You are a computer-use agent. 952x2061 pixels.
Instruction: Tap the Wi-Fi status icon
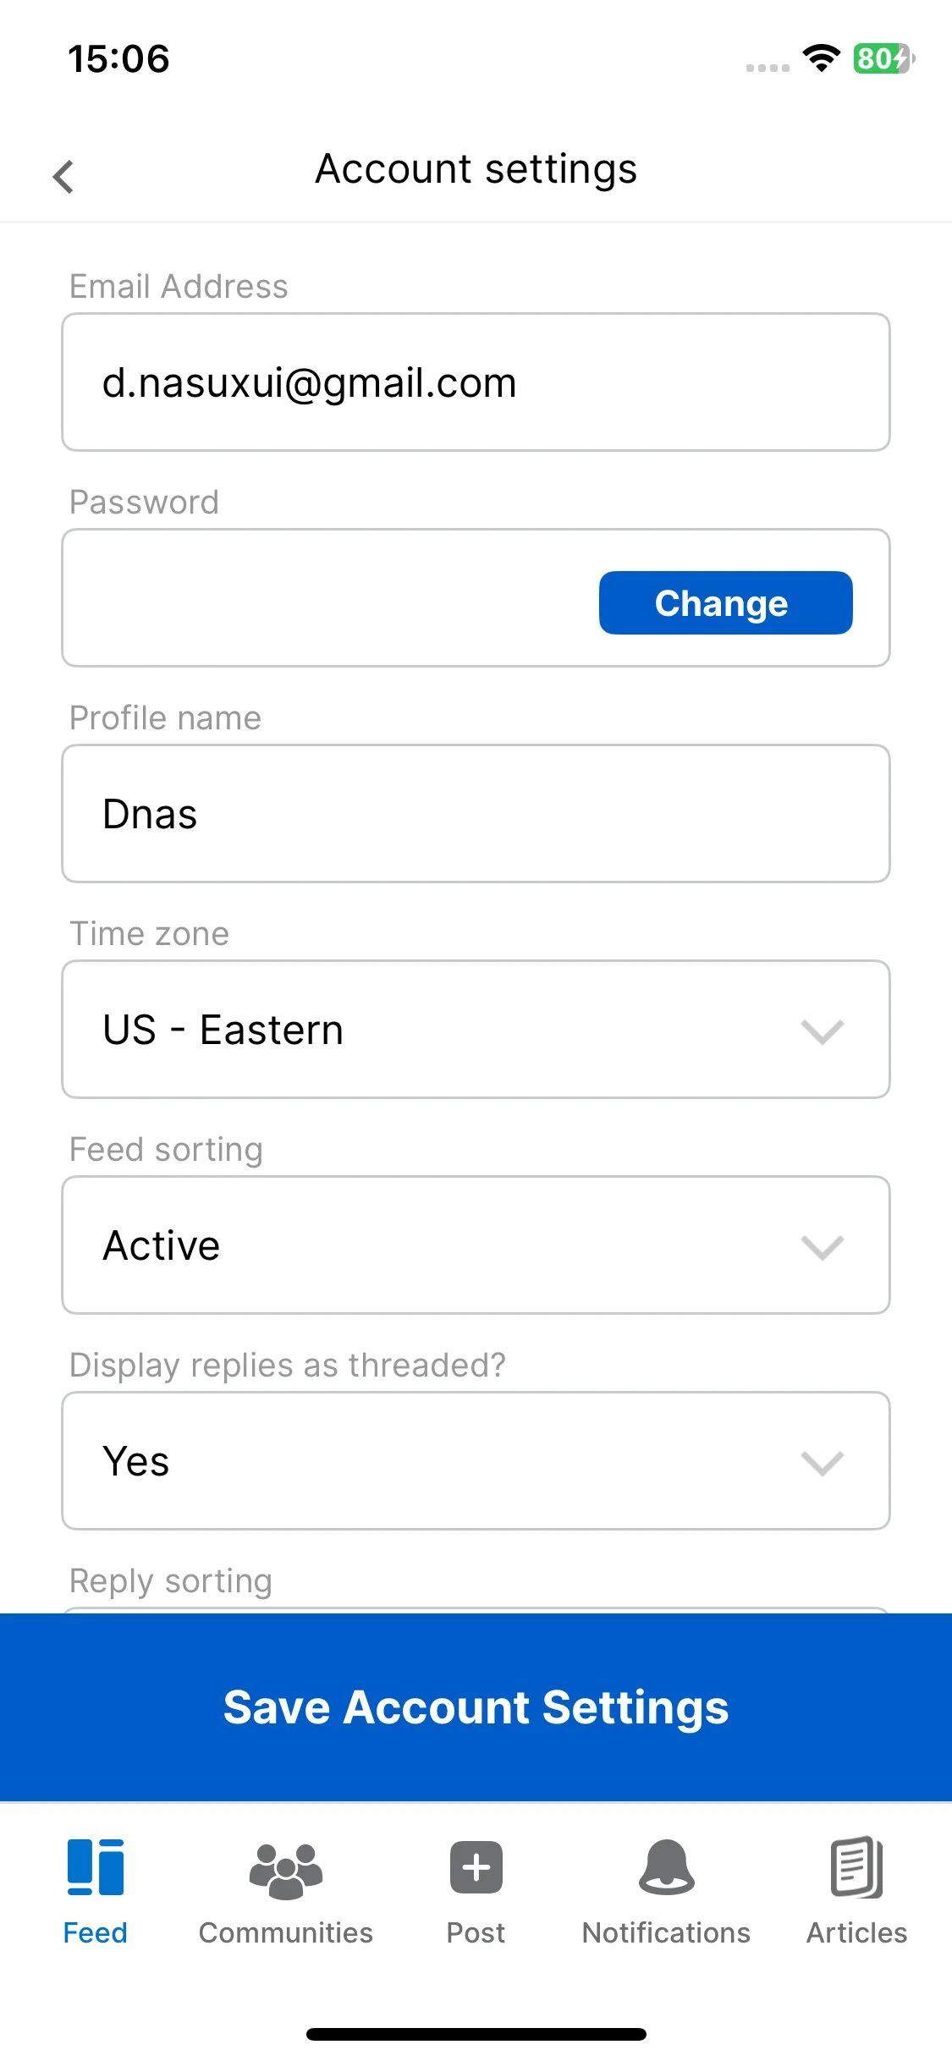point(821,58)
